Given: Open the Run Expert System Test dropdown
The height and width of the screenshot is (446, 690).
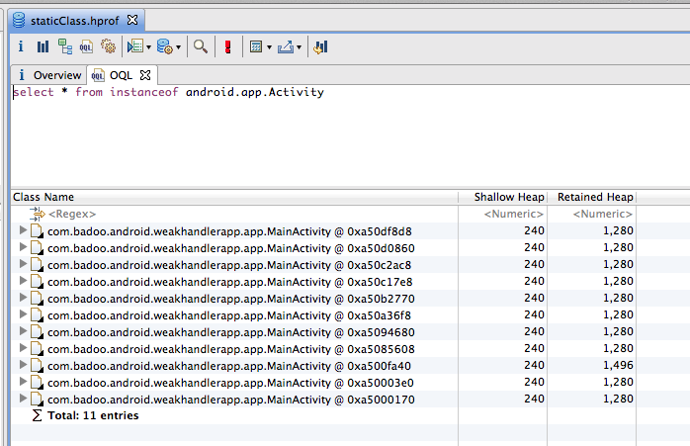Looking at the screenshot, I should point(149,46).
